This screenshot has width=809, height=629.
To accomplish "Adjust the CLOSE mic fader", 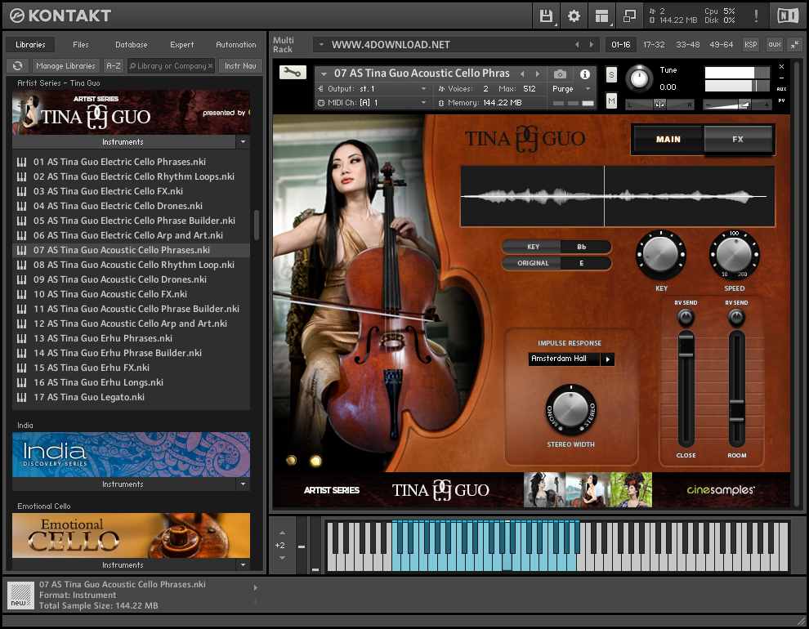I will point(686,345).
